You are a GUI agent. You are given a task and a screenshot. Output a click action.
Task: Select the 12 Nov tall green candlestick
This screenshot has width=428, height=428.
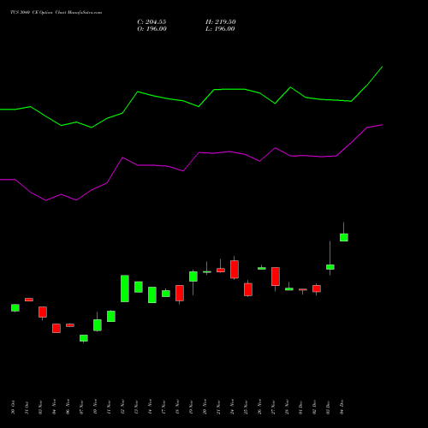click(125, 288)
